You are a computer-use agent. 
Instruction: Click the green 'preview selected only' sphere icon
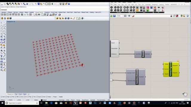(181, 16)
